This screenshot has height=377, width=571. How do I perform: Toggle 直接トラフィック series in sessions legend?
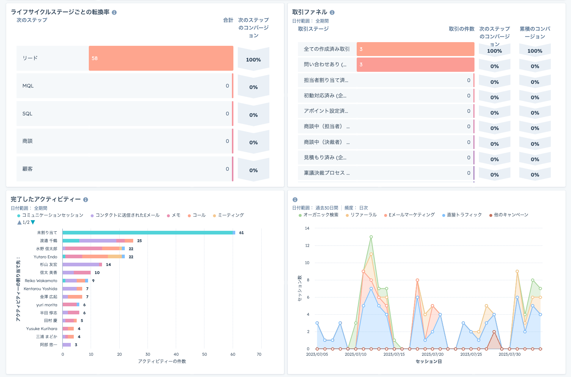coord(462,215)
